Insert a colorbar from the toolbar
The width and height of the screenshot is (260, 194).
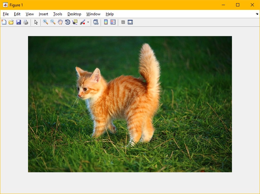pos(106,22)
